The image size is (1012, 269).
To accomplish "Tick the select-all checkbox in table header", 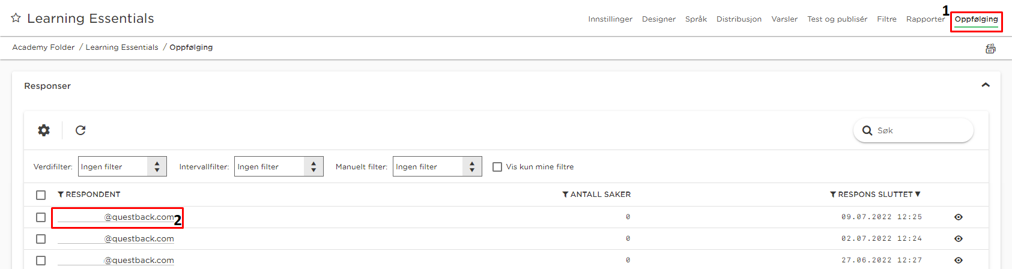I will [x=41, y=195].
